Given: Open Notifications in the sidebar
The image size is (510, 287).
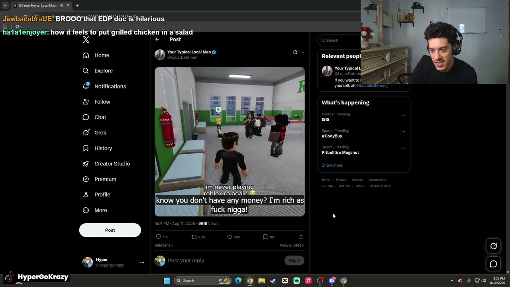Looking at the screenshot, I should tap(104, 86).
